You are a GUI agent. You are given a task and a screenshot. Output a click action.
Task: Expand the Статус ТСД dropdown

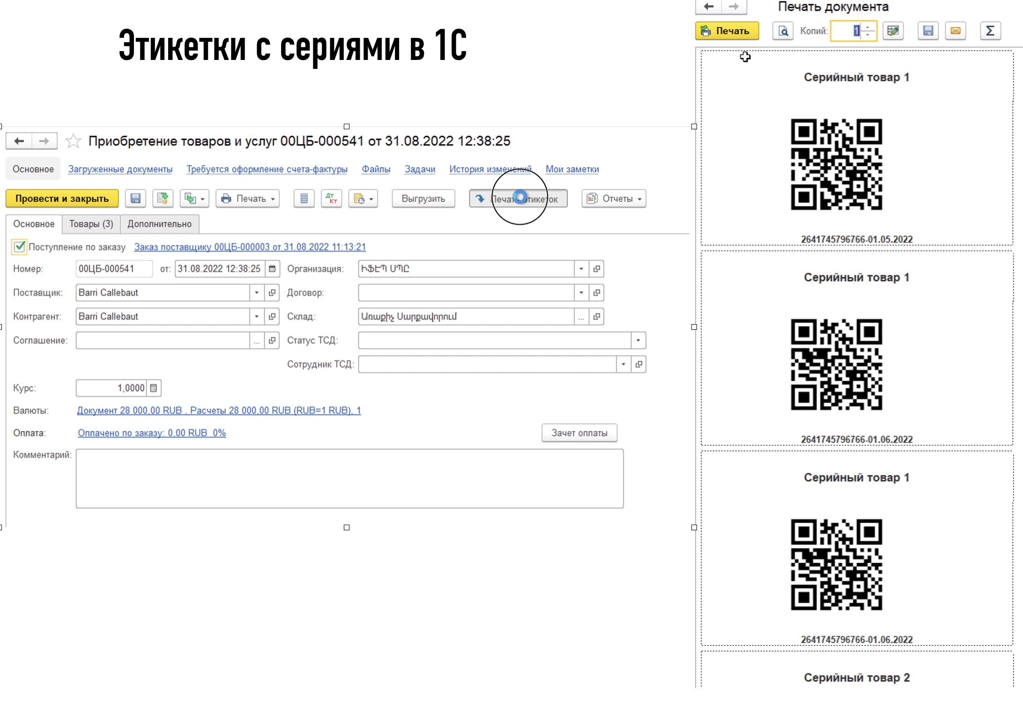[x=638, y=341]
